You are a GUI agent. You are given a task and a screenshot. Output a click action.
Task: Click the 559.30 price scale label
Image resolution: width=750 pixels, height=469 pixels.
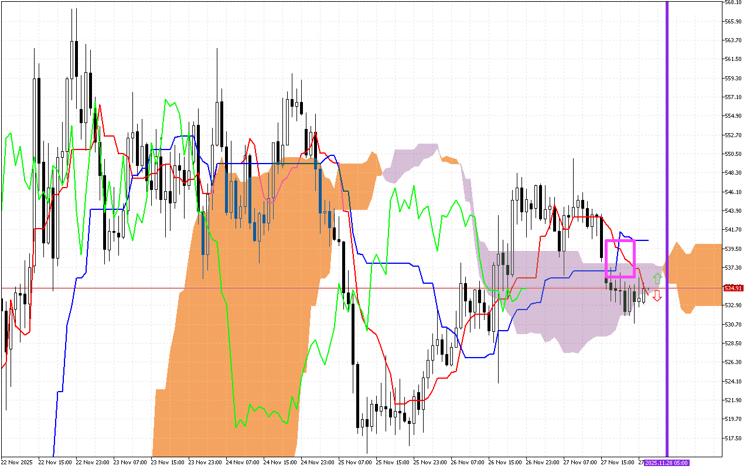pos(734,79)
